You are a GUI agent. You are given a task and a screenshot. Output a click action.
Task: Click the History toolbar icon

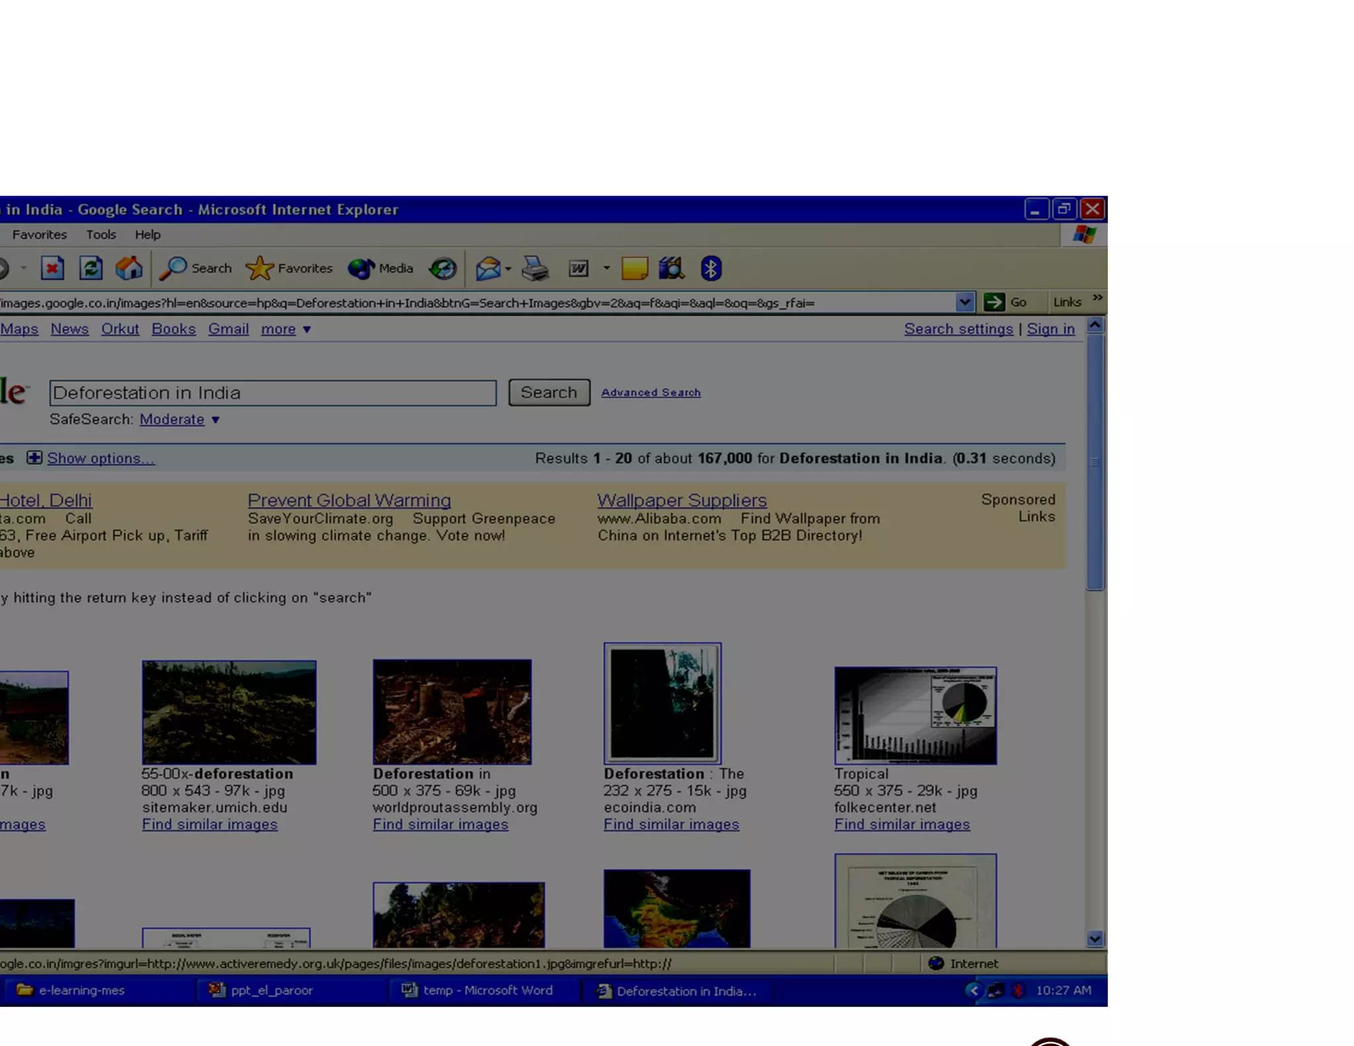click(442, 268)
